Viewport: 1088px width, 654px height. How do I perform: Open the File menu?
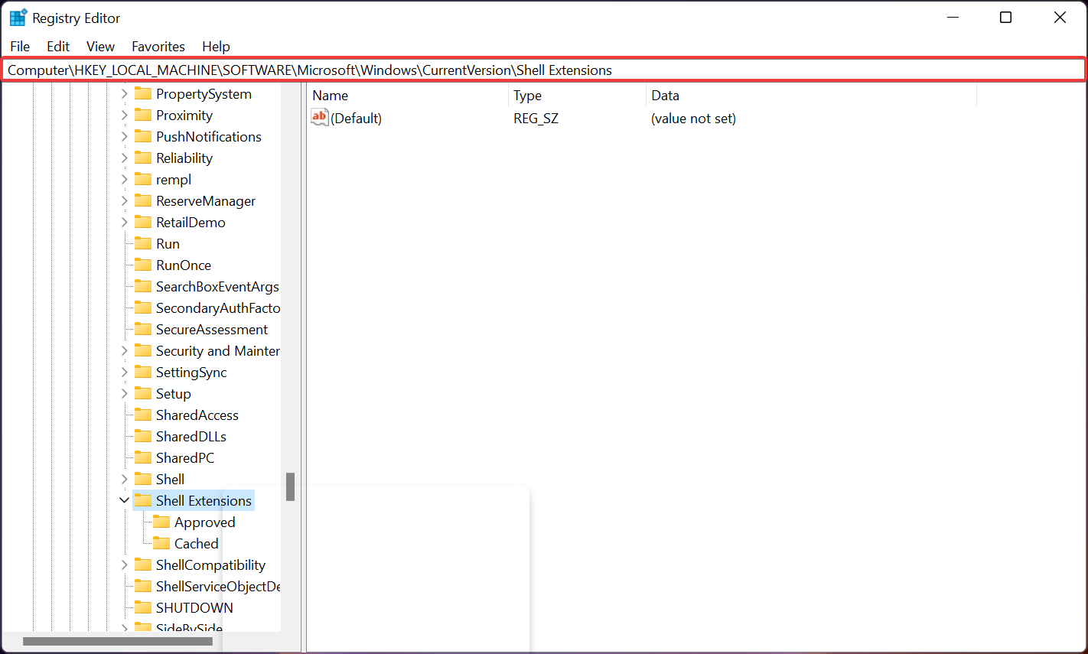(20, 47)
